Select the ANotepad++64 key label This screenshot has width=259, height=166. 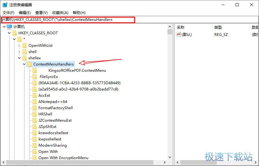point(53,102)
